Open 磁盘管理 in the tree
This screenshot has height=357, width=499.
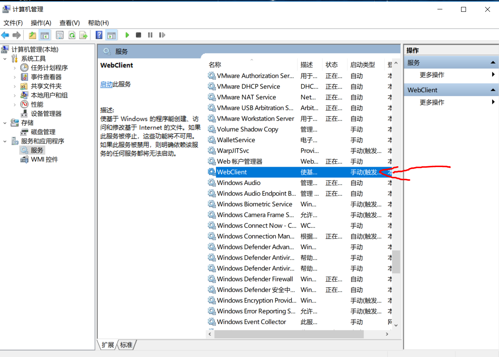click(x=43, y=132)
